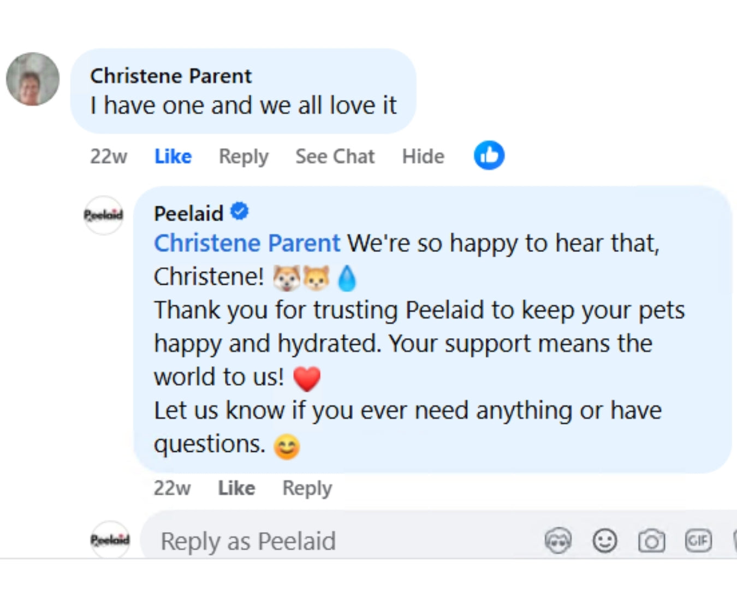Open Christene Parent's profile picture
737x590 pixels.
pyautogui.click(x=33, y=79)
